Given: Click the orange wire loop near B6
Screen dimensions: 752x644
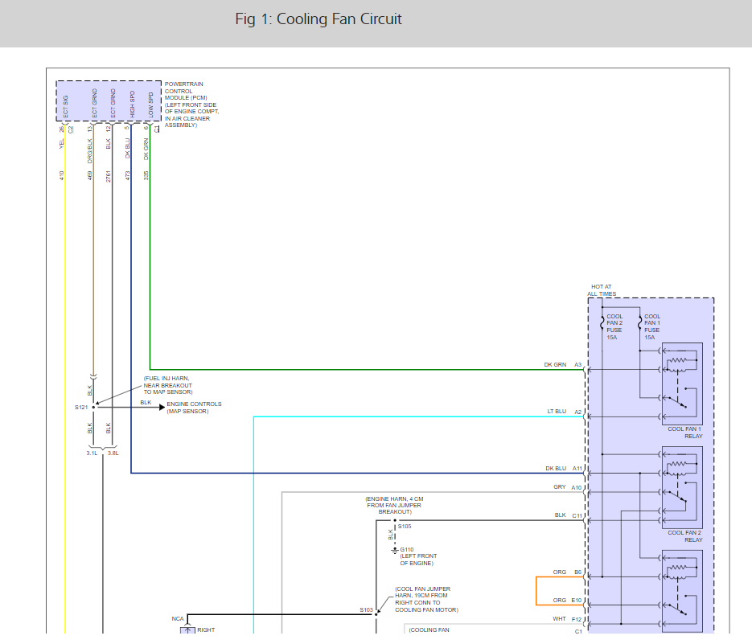Looking at the screenshot, I should coord(536,591).
